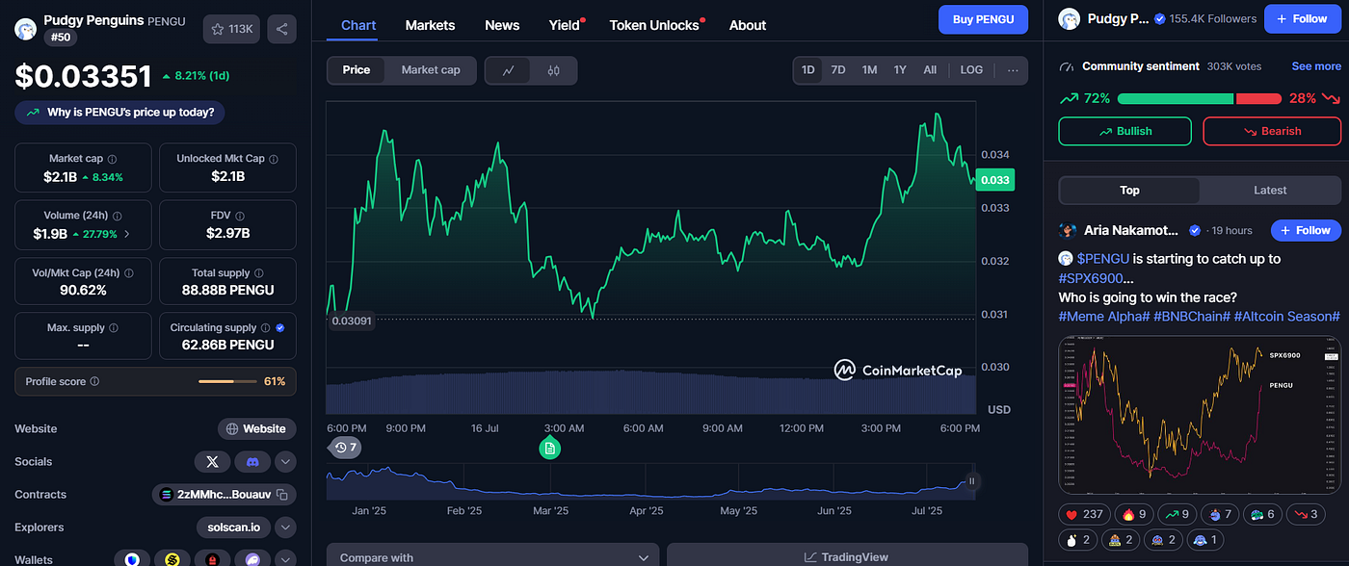Open the solscan.io explorer link
Screen dimensions: 1349x566
click(233, 527)
